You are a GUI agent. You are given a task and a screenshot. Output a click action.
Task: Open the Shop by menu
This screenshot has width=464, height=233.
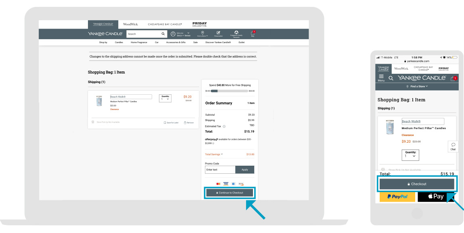coord(103,42)
